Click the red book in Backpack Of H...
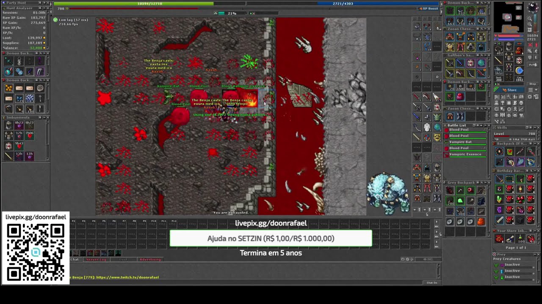The height and width of the screenshot is (304, 542). (511, 152)
